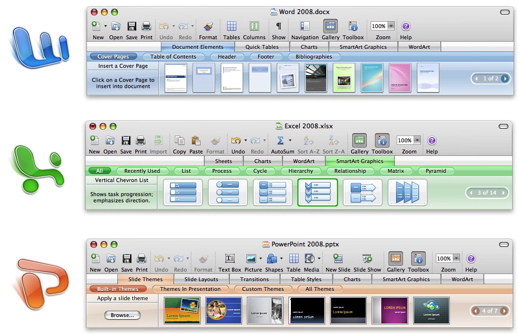Select Built-in Themes filter in PowerPoint
This screenshot has height=335, width=518.
[x=117, y=289]
